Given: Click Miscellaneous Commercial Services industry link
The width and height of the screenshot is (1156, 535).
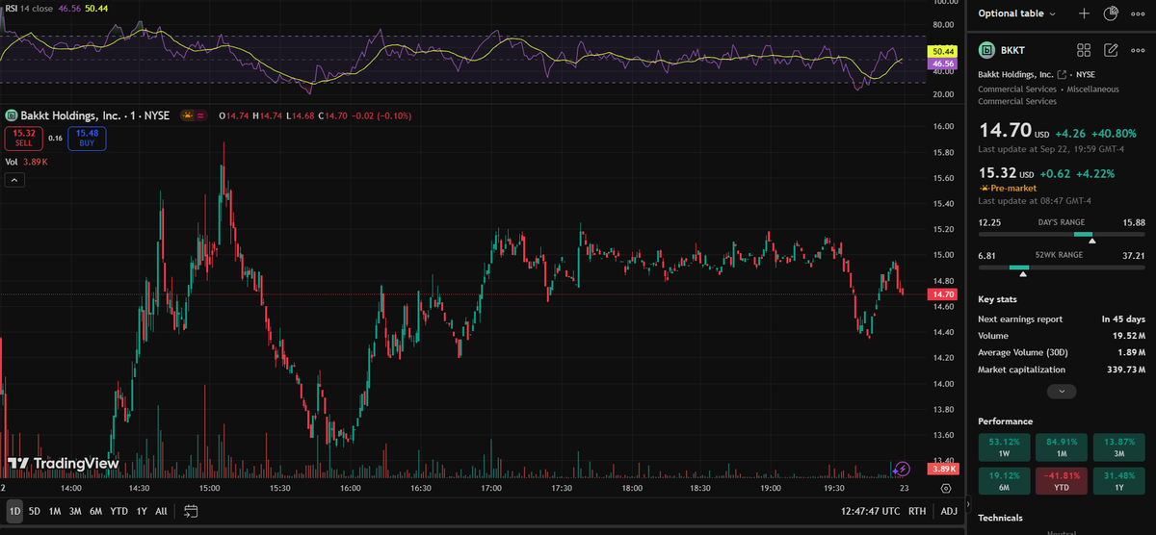Looking at the screenshot, I should (x=1049, y=95).
